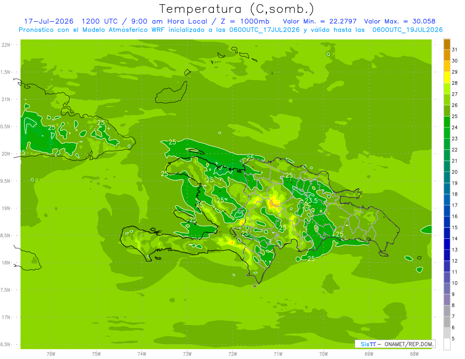Click color bar segment between 30 and 31
465x359 pixels.
pos(447,55)
